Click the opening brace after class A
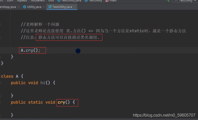198x120 pixels. pyautogui.click(x=22, y=76)
